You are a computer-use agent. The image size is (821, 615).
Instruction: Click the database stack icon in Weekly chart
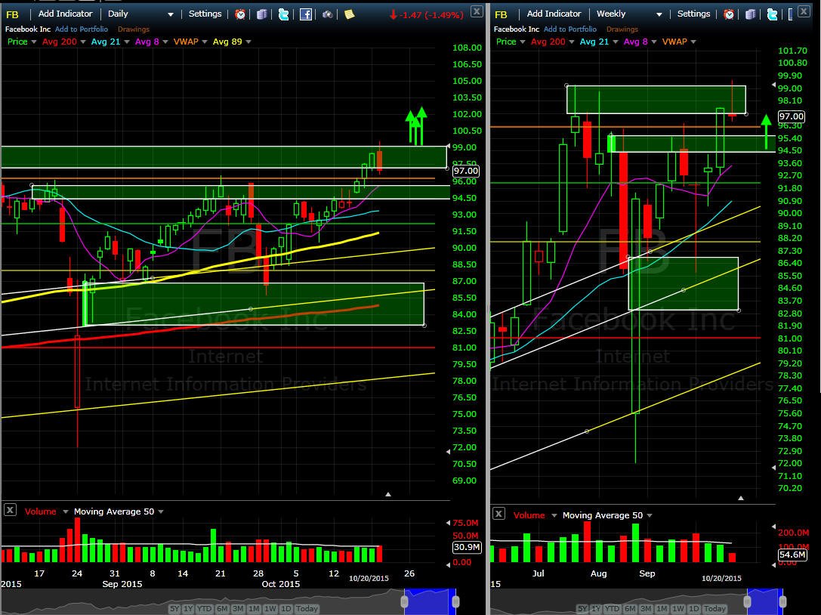[x=750, y=14]
